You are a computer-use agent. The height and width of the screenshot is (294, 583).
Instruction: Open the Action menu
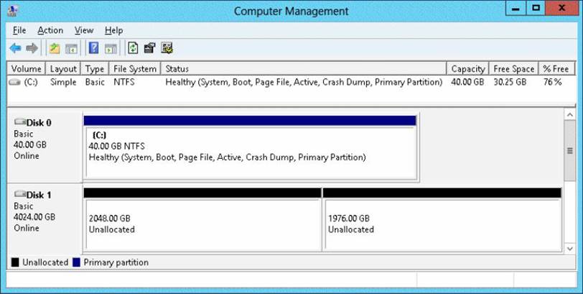coord(50,30)
